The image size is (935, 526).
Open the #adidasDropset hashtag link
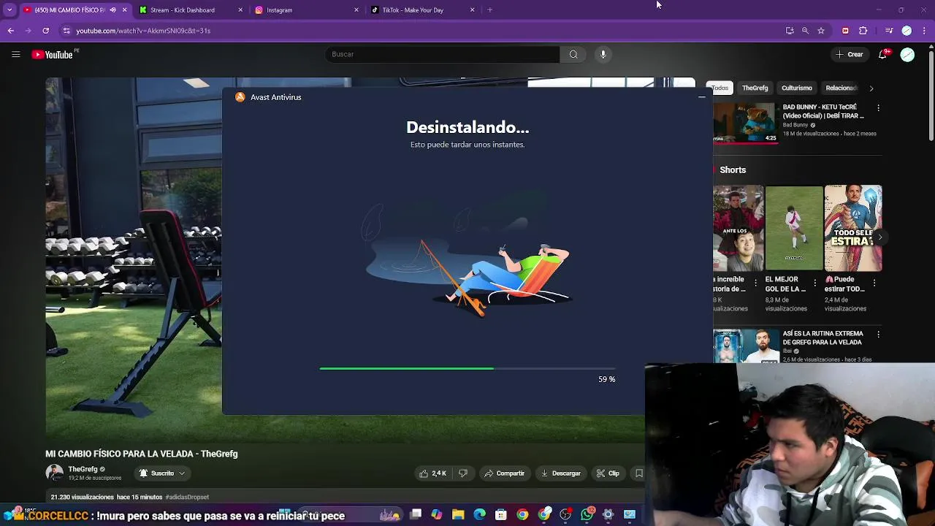click(187, 497)
